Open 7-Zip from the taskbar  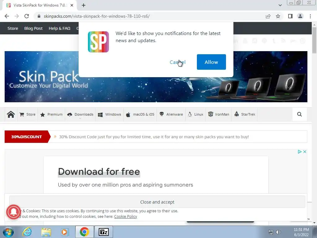click(x=103, y=232)
